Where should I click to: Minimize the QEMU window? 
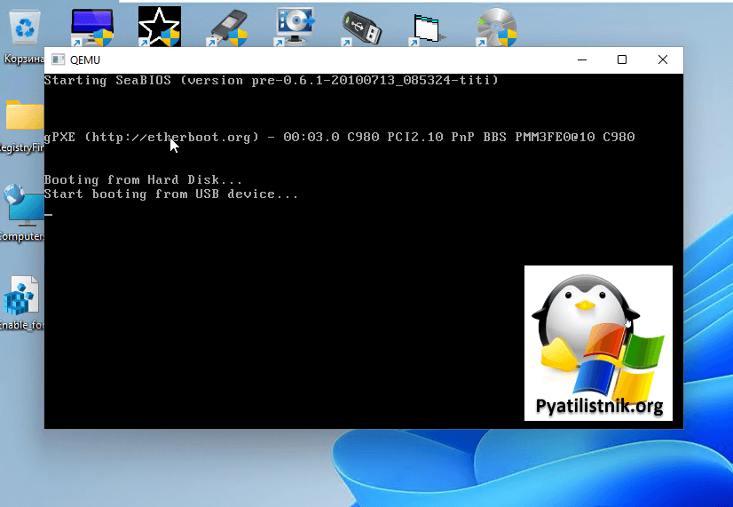[x=581, y=59]
